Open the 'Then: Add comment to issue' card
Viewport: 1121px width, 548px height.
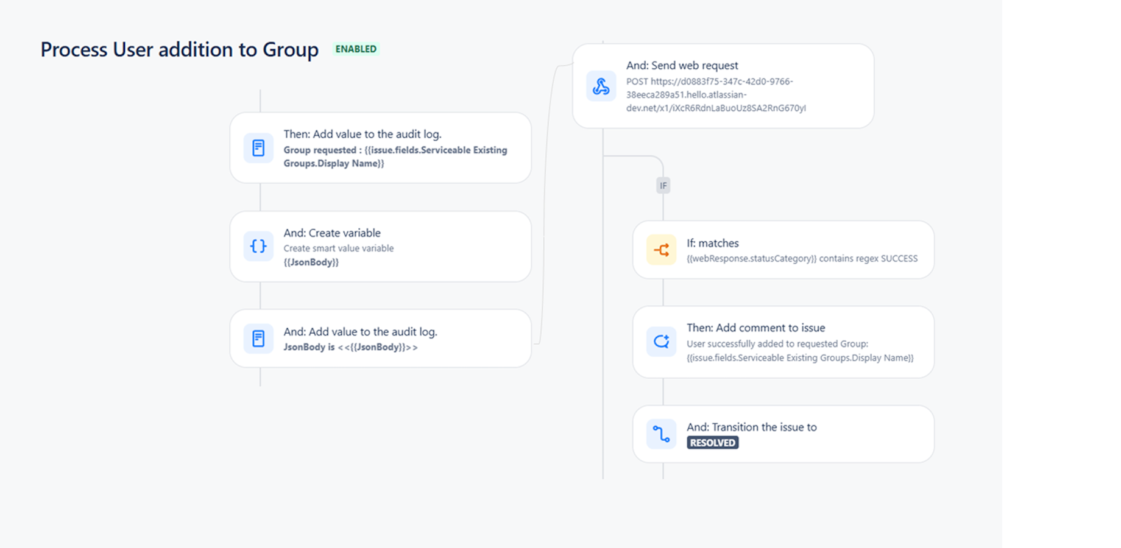783,342
